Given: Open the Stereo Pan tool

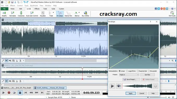Looking at the screenshot, I should coord(68,14).
